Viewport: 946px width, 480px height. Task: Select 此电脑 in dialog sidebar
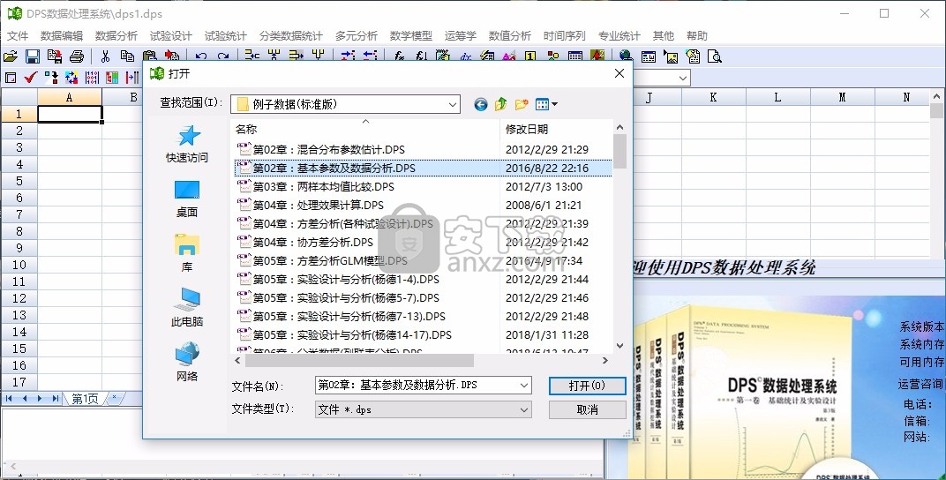pos(187,308)
